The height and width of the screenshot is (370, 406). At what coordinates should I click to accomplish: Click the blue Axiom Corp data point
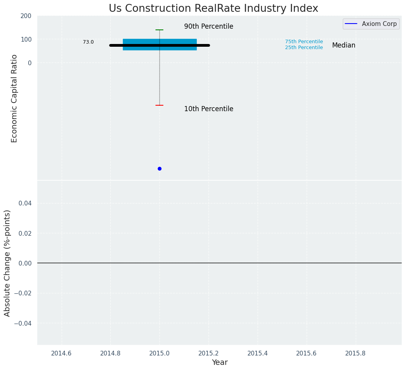coord(159,169)
